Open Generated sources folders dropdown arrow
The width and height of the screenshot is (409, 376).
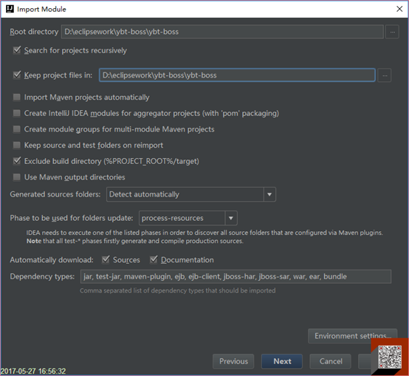(269, 194)
